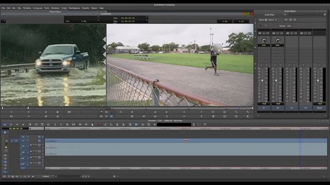Toggle the source-side V1 track selector
Viewport: 330px width, 185px height.
(16, 141)
